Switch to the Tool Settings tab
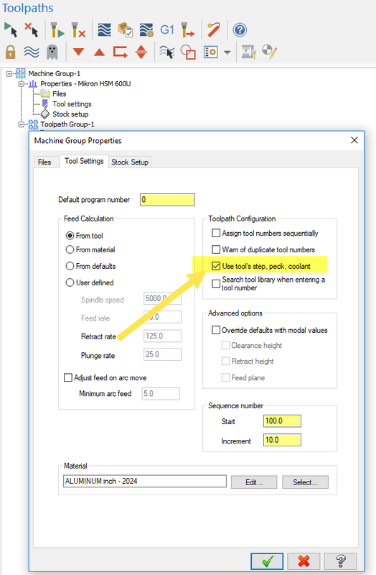Image resolution: width=376 pixels, height=575 pixels. [x=84, y=161]
